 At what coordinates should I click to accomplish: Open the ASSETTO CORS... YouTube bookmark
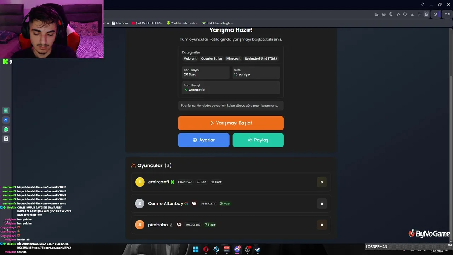point(147,23)
